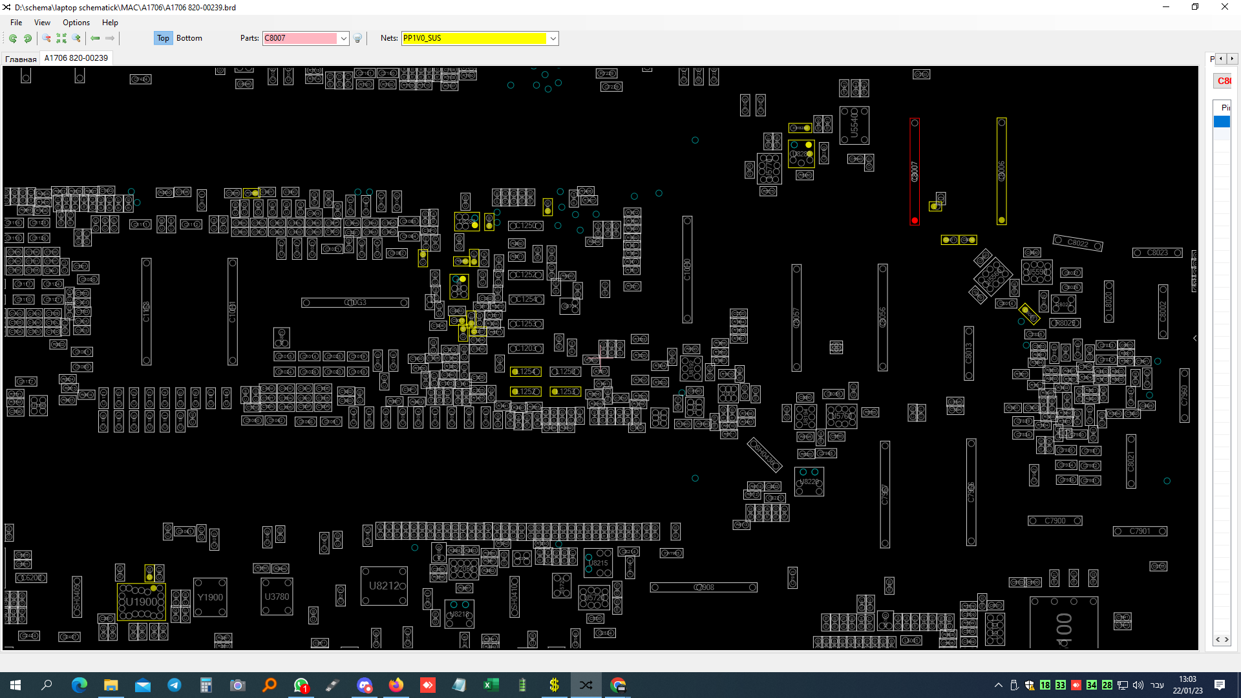
Task: Open the View menu
Action: (42, 22)
